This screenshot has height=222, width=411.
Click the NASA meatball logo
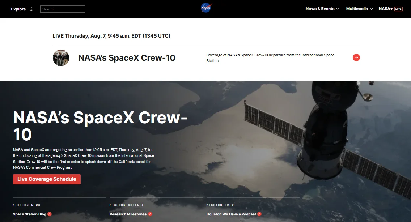[x=206, y=7]
